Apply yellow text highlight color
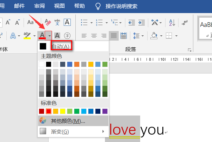 [27, 36]
